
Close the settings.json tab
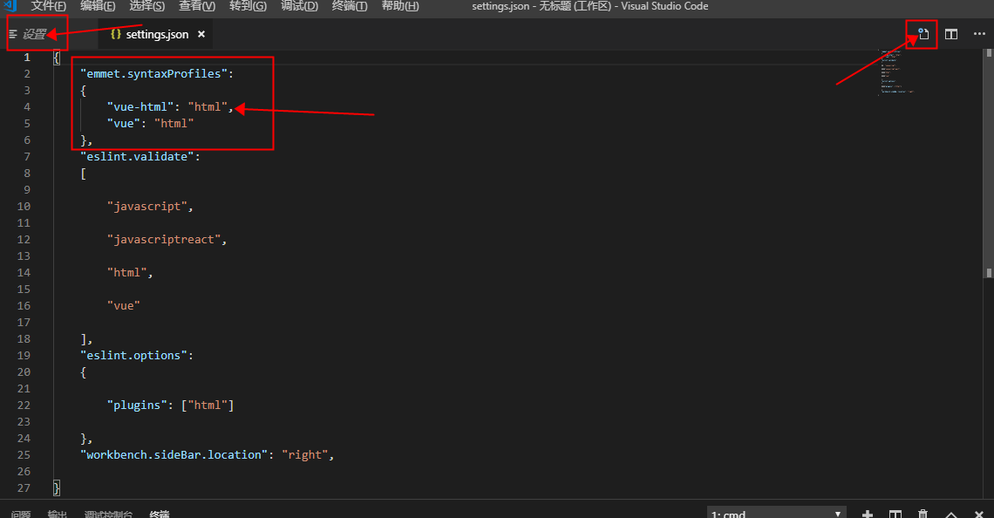[x=201, y=34]
